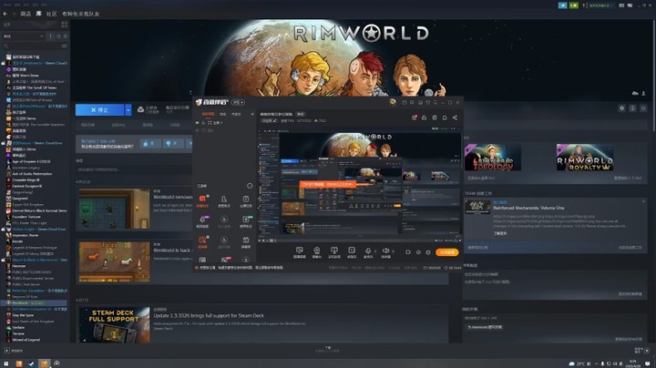Open the Steam Deck full support update headline
656x368 pixels.
(x=209, y=316)
